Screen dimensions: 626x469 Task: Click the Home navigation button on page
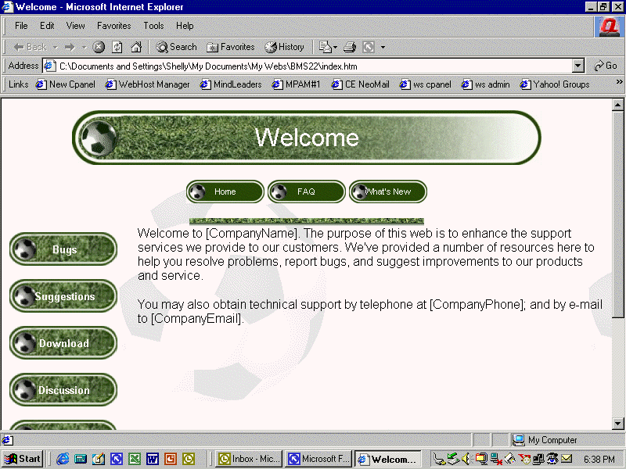click(225, 192)
